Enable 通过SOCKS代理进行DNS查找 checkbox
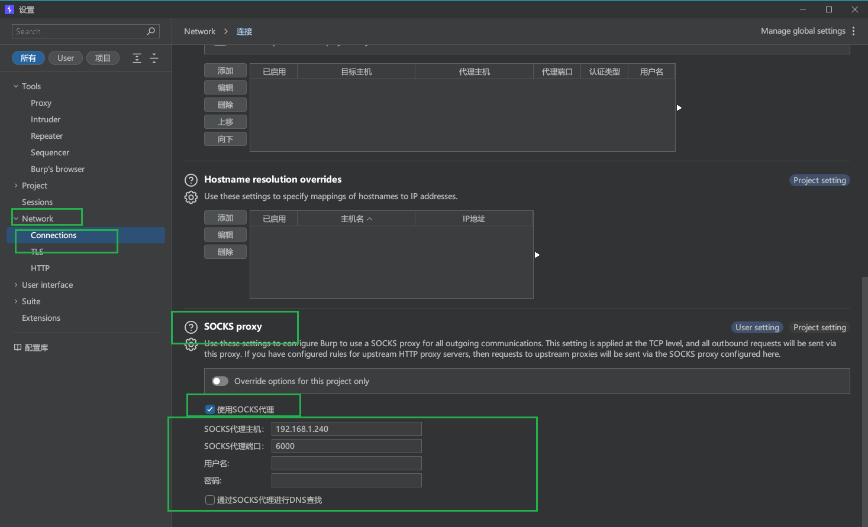 pyautogui.click(x=209, y=500)
